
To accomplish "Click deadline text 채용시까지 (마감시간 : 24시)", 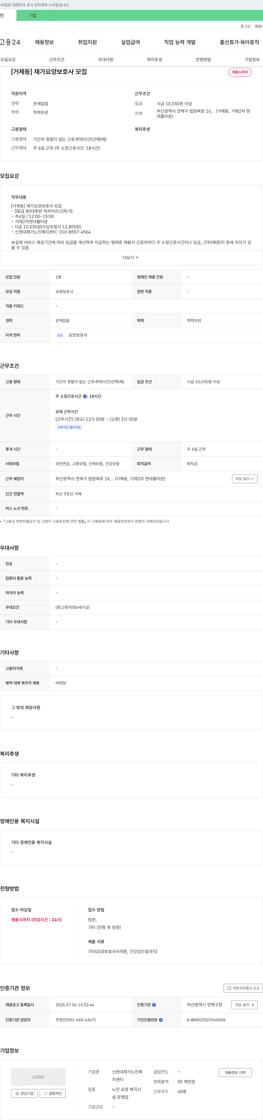I will pos(36,920).
